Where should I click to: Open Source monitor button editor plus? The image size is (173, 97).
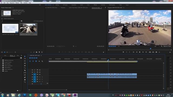coord(104,52)
